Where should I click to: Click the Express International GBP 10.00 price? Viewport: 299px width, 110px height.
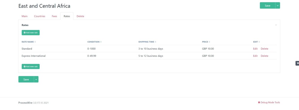point(208,56)
